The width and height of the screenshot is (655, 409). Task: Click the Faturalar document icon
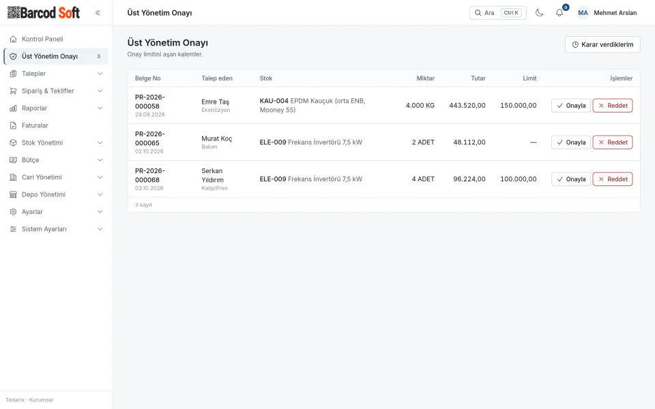[14, 125]
